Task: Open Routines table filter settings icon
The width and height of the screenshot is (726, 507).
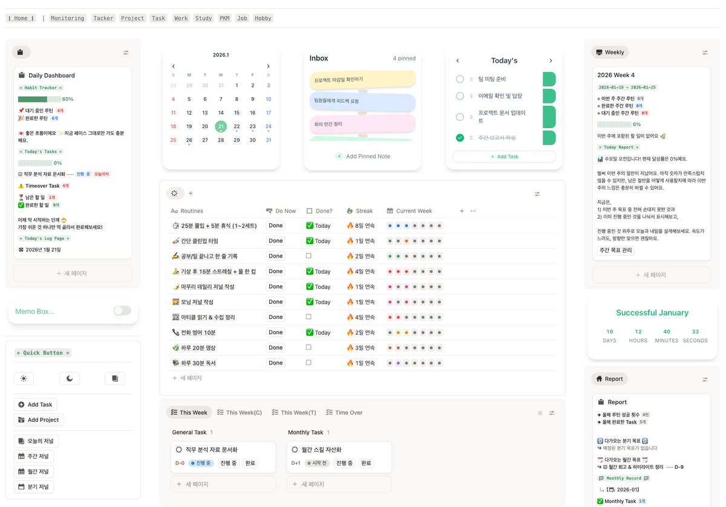Action: [537, 194]
